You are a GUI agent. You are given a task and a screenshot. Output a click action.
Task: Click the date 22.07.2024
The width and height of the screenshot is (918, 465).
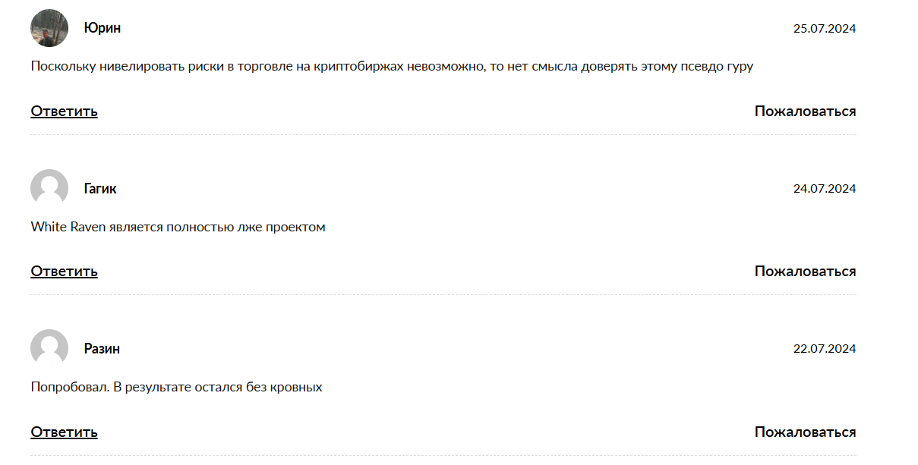pyautogui.click(x=825, y=349)
